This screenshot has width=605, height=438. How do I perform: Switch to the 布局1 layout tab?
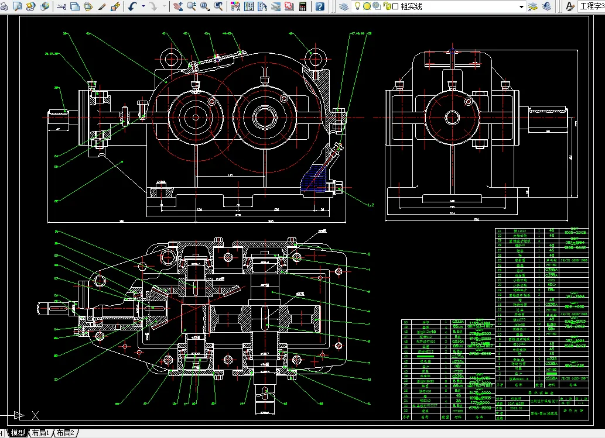[x=40, y=433]
